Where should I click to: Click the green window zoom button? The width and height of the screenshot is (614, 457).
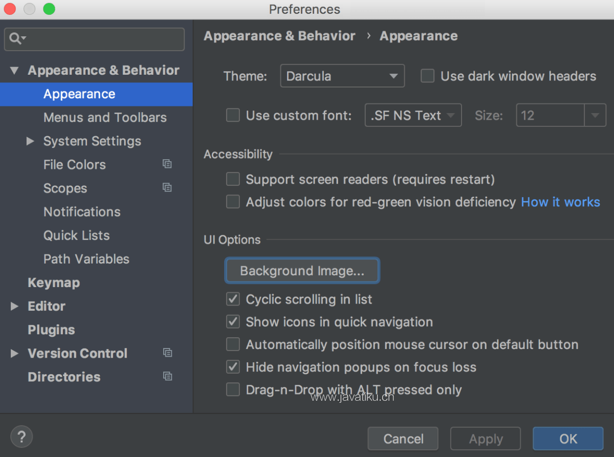(49, 9)
